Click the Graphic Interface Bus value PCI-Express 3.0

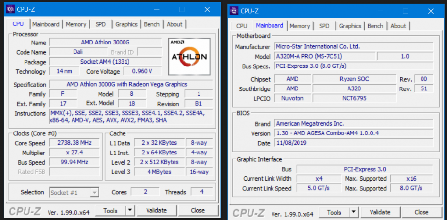(365, 169)
